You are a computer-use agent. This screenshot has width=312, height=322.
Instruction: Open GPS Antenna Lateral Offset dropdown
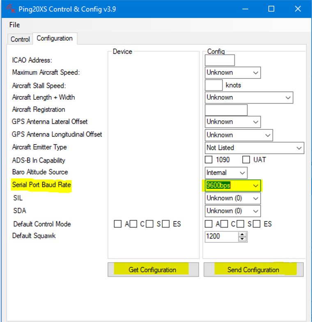point(233,122)
